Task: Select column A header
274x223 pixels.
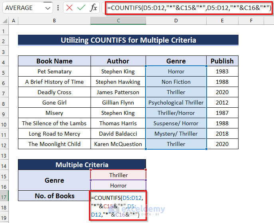Action: pos(14,21)
